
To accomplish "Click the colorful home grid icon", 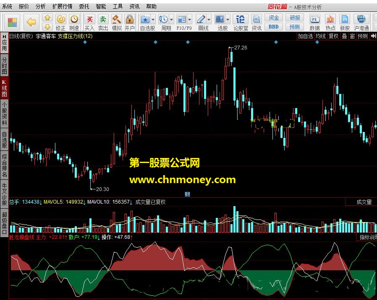I will click(x=12, y=22).
